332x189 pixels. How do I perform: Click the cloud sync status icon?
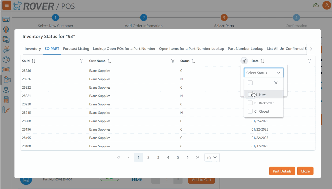tap(316, 5)
